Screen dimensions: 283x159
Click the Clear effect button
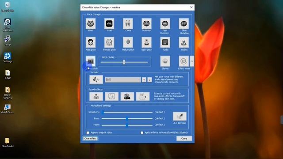90,138
